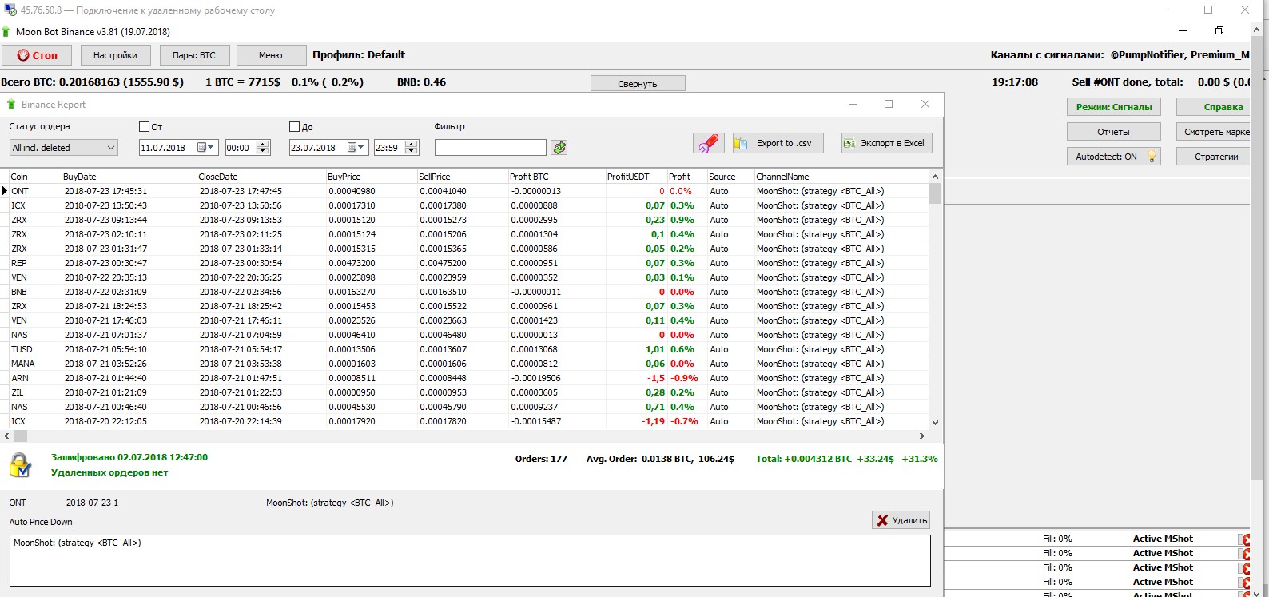Click the Export to .csv button

778,143
